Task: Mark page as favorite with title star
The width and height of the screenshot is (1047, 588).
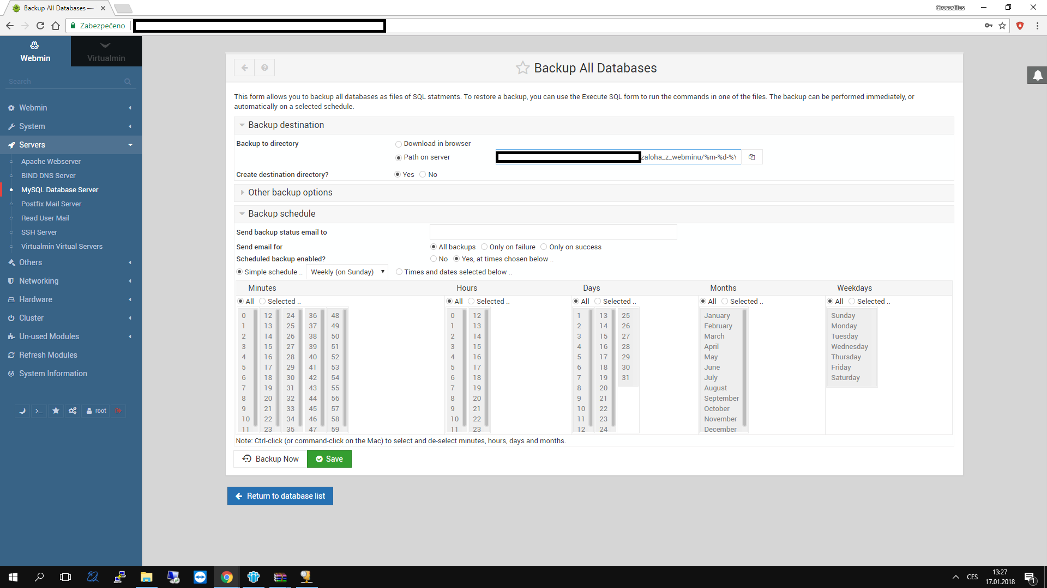Action: pos(522,68)
